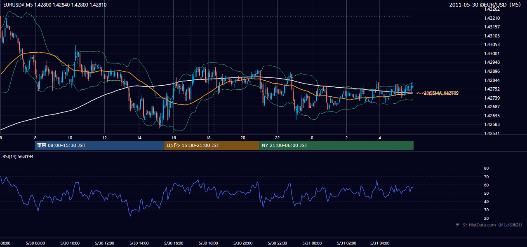Click the 1.42531 price axis label

click(x=492, y=133)
